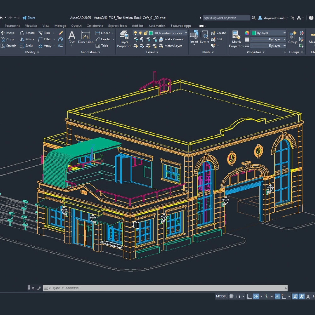Click the Share button
Viewport: 315px width, 315px height.
(x=29, y=18)
